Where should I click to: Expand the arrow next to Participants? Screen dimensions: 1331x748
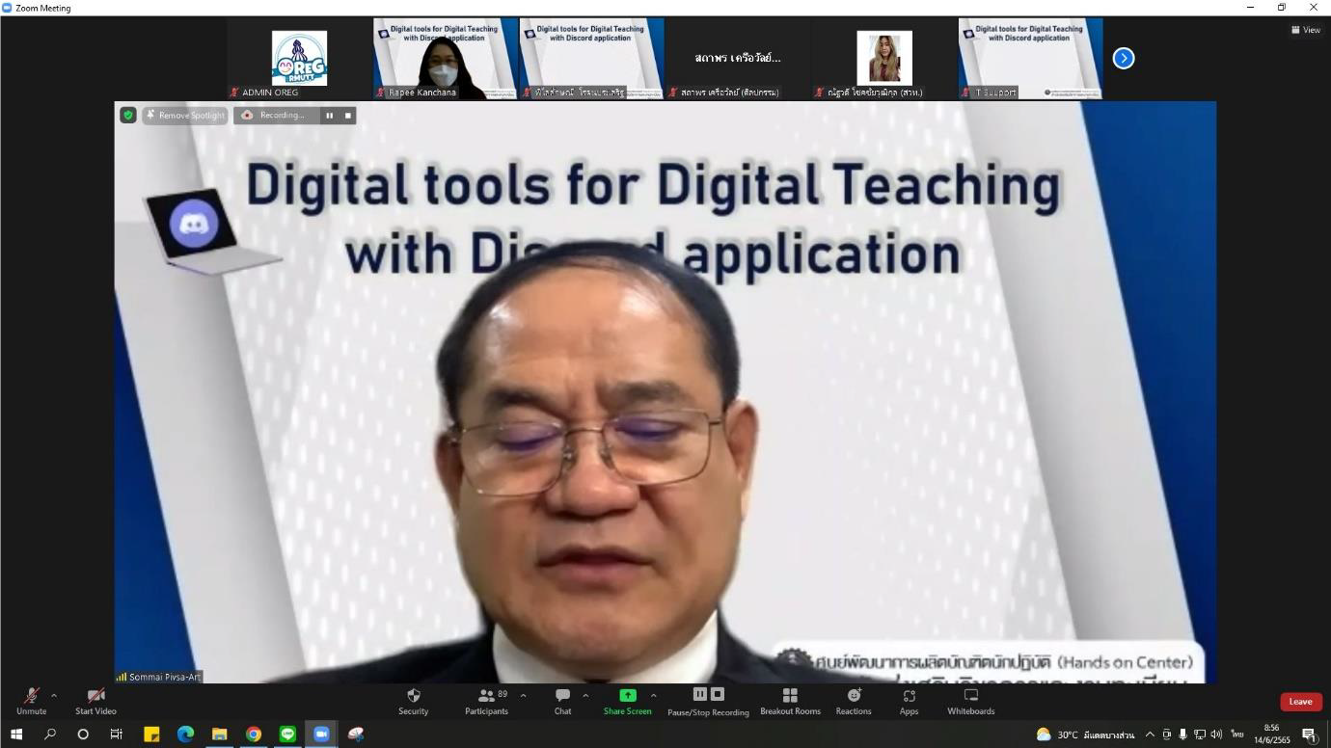tap(523, 695)
